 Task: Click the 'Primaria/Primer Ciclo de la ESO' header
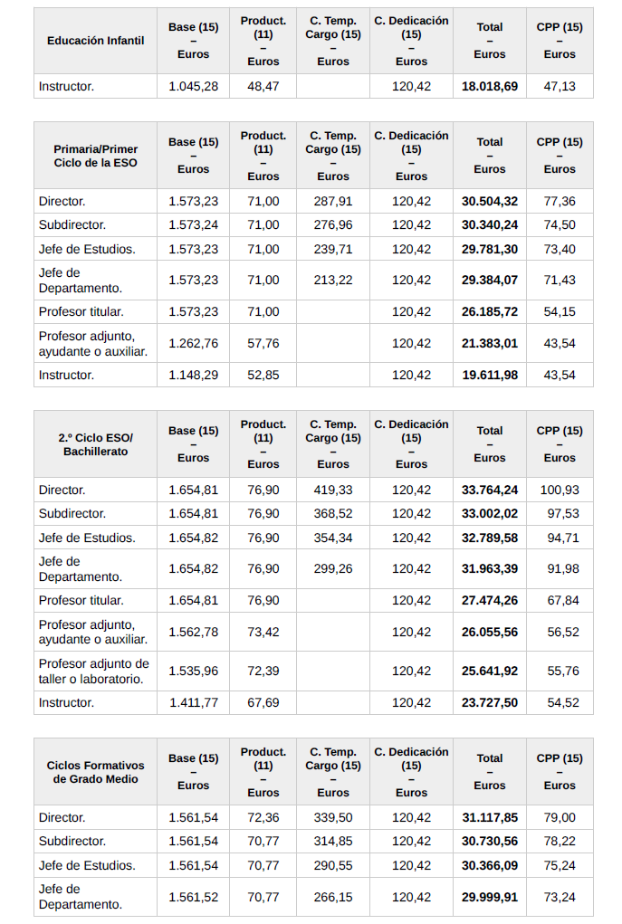pos(95,156)
